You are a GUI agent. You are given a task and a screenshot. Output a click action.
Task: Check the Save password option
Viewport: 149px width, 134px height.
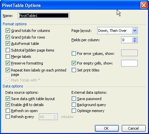tap(74, 99)
